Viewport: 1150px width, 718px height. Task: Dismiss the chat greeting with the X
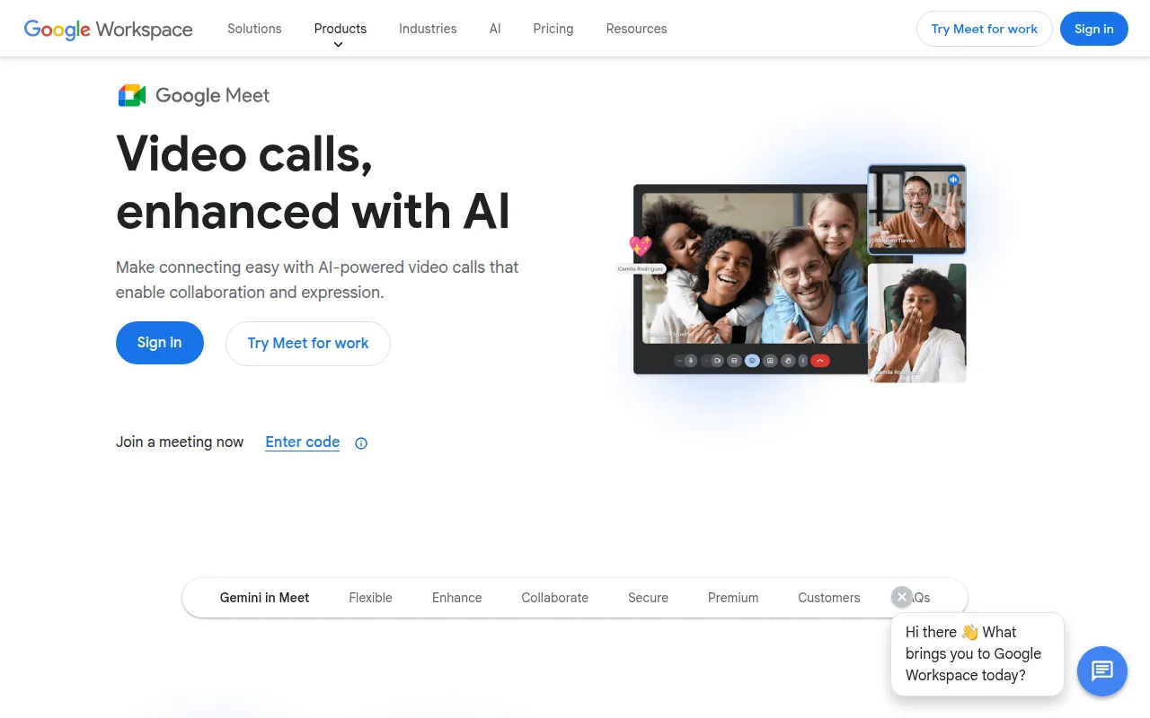point(901,597)
